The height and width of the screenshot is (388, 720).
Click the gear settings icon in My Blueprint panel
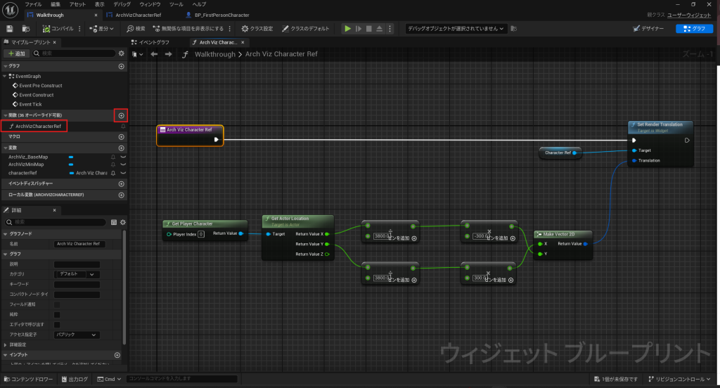(122, 53)
